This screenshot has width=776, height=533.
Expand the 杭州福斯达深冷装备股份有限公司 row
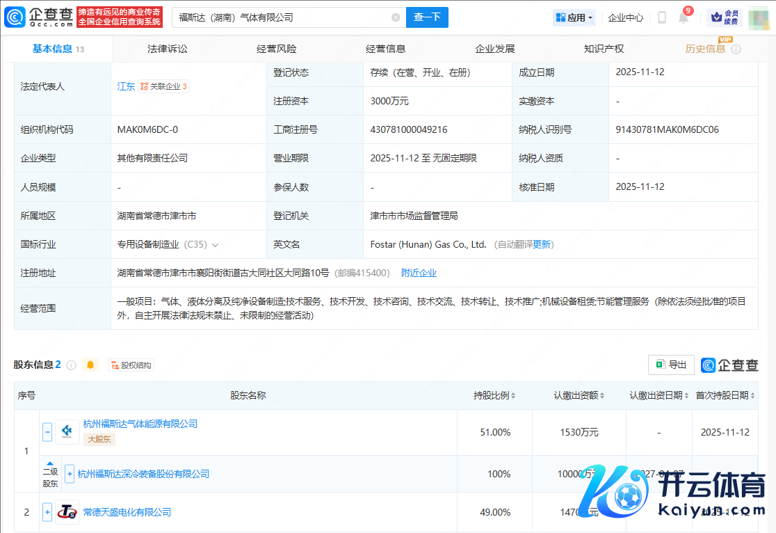(x=70, y=474)
